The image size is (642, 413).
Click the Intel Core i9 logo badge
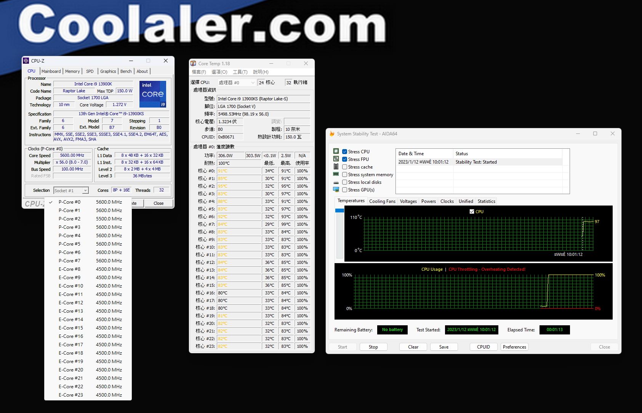point(153,94)
